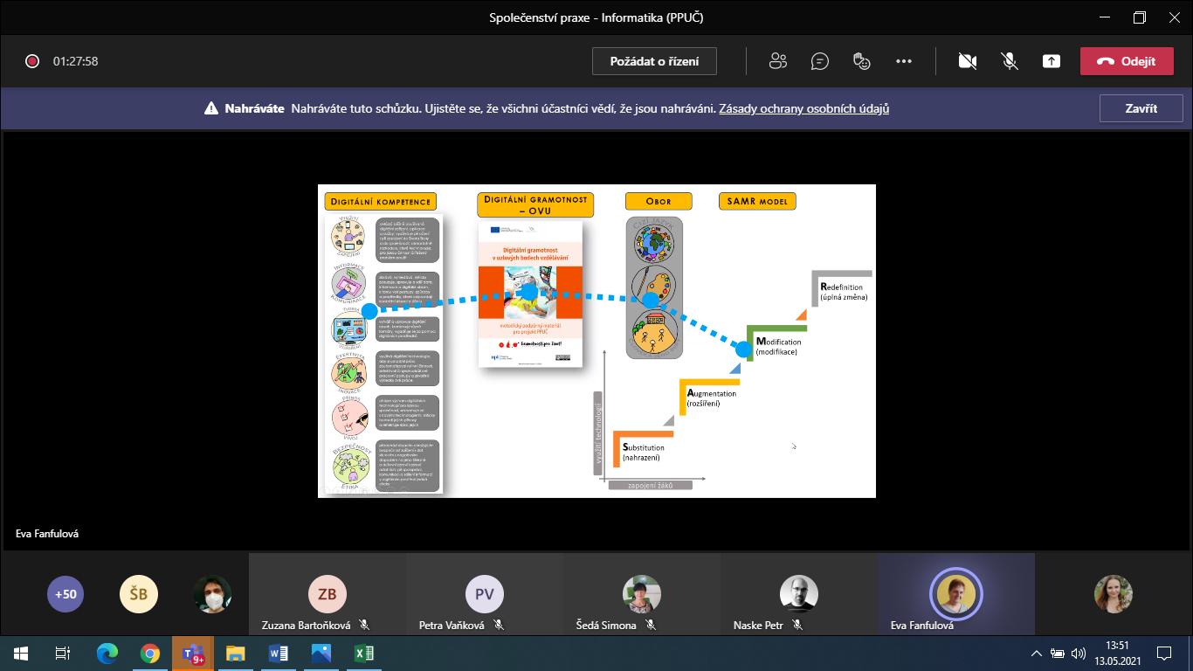Image resolution: width=1193 pixels, height=671 pixels.
Task: Open Google Chrome from the taskbar
Action: point(150,653)
